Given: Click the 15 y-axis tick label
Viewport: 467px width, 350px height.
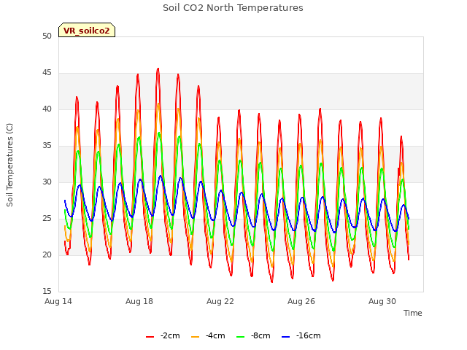Looking at the screenshot, I should 47,291.
